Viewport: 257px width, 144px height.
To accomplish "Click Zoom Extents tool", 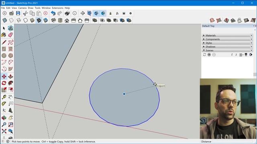I will [4, 131].
